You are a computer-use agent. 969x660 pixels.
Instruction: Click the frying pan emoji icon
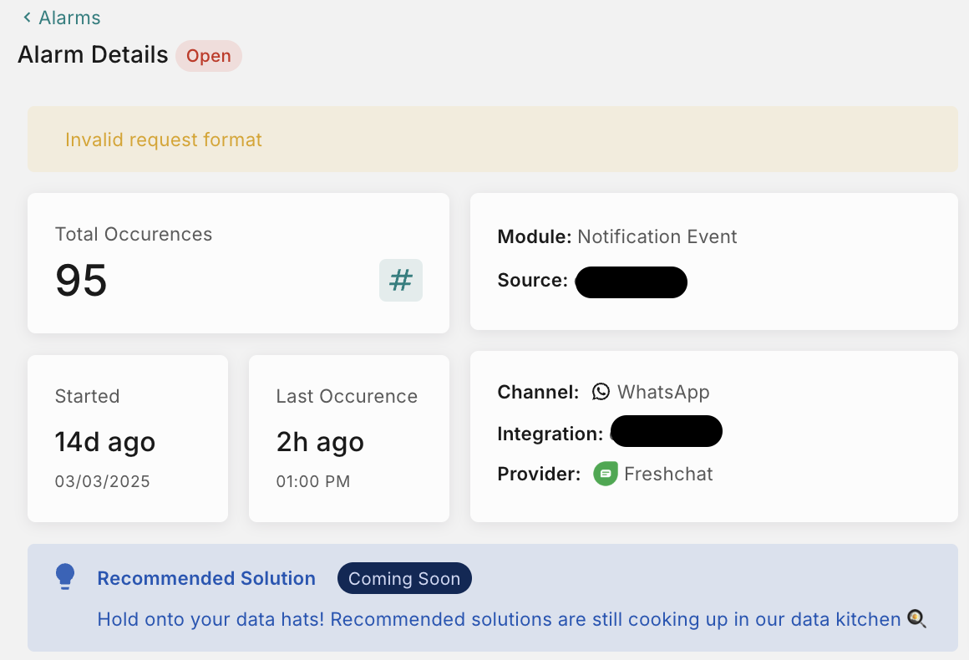tap(916, 619)
